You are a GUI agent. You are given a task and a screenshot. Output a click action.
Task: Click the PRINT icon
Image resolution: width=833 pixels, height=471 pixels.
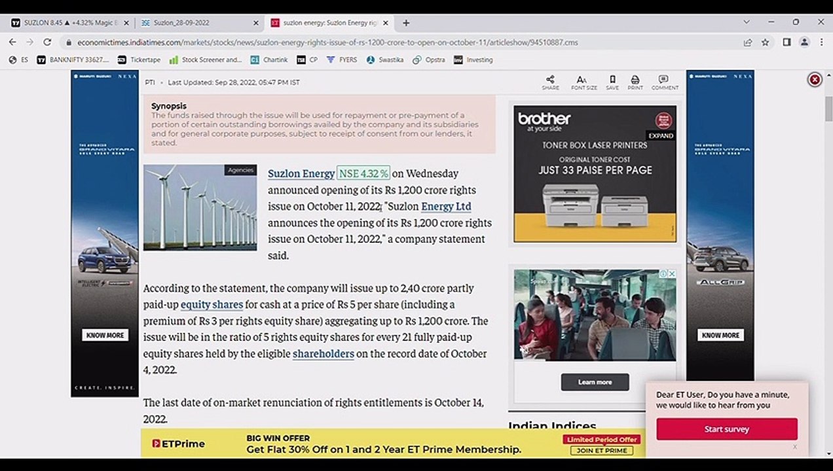[x=635, y=82]
